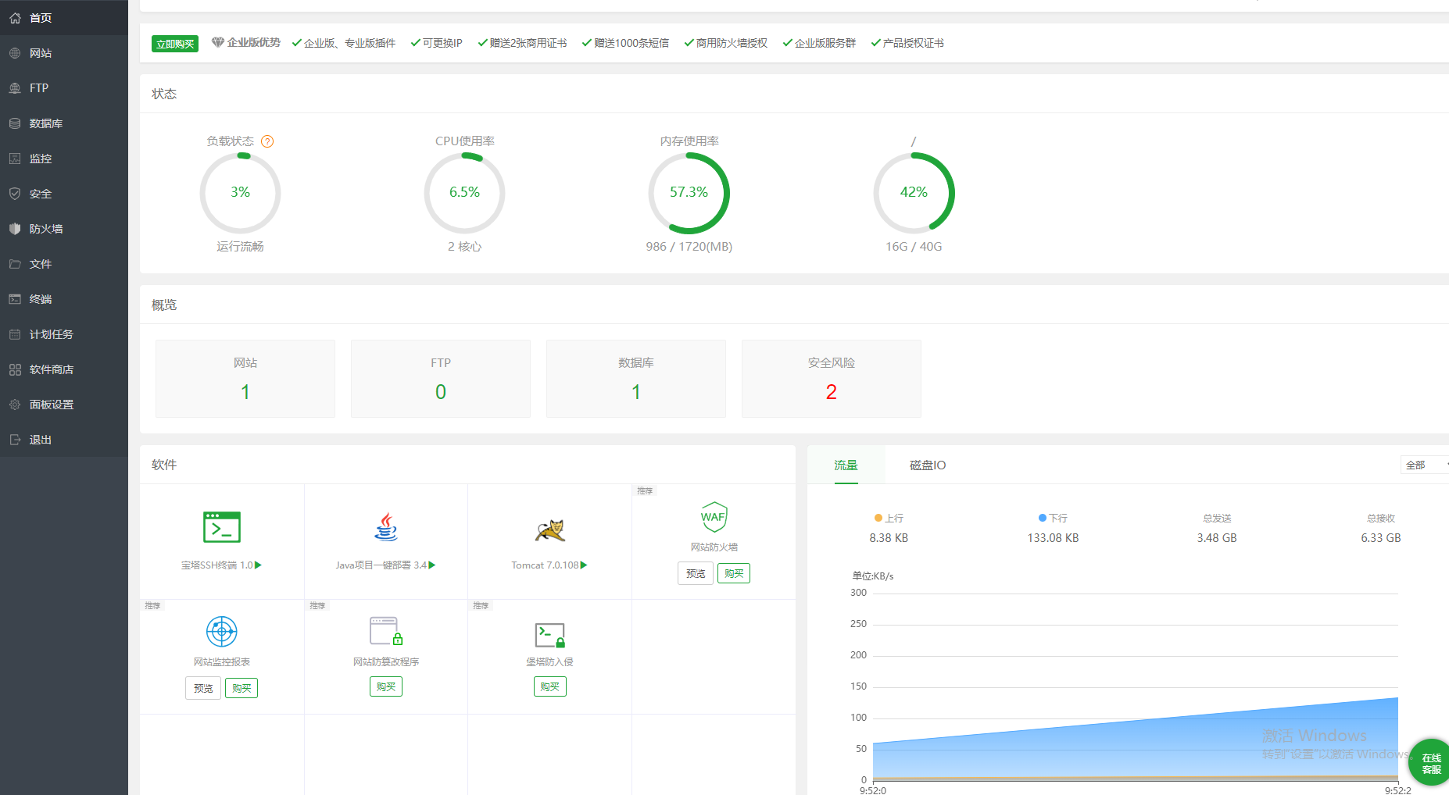Click the 网站 globe icon in sidebar
This screenshot has height=795, width=1449.
coord(15,53)
